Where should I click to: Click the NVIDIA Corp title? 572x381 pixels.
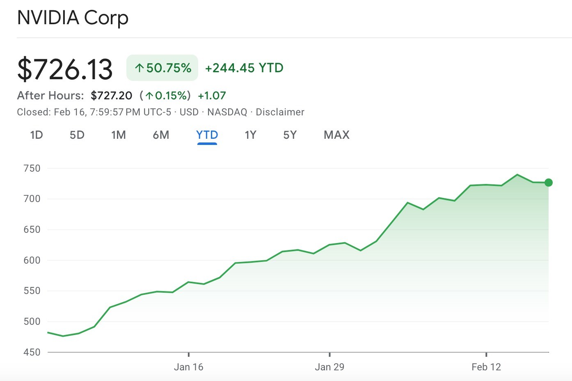(73, 18)
